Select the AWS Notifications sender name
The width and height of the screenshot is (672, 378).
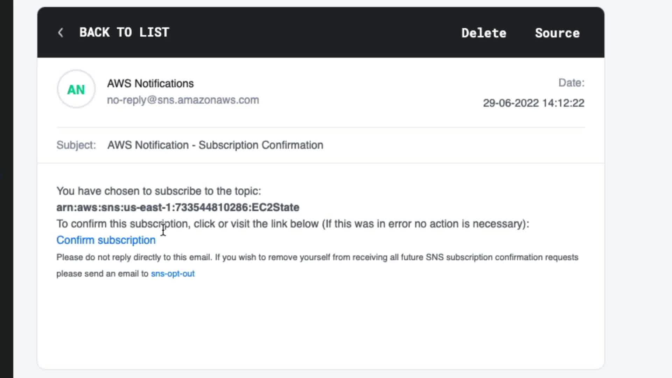point(150,84)
